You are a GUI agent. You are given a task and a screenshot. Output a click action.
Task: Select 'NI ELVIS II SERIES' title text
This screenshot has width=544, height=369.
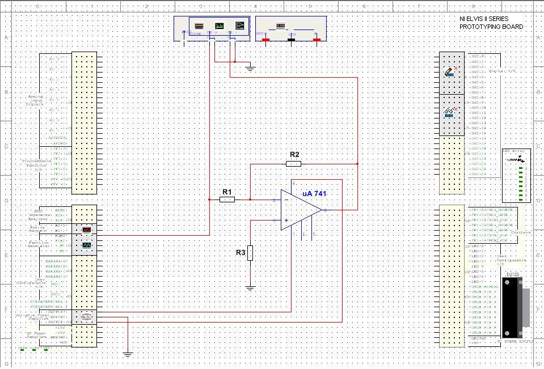pos(484,19)
